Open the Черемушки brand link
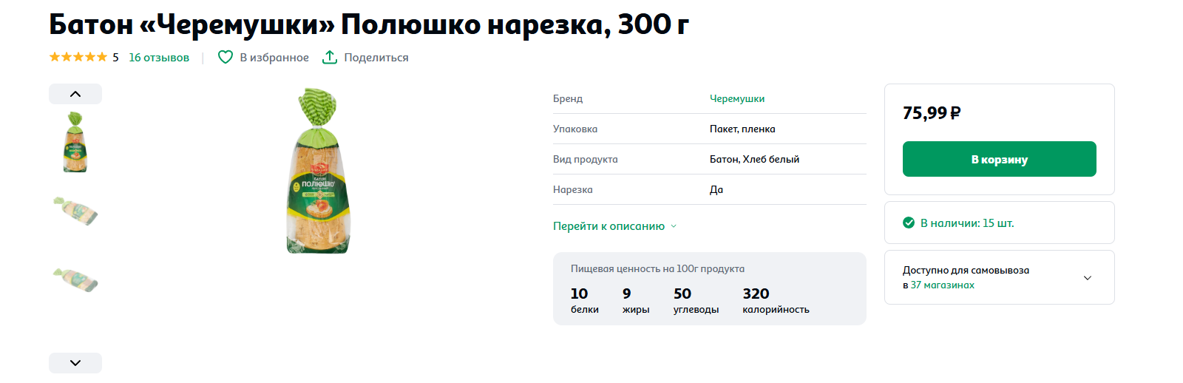This screenshot has width=1183, height=383. 737,98
